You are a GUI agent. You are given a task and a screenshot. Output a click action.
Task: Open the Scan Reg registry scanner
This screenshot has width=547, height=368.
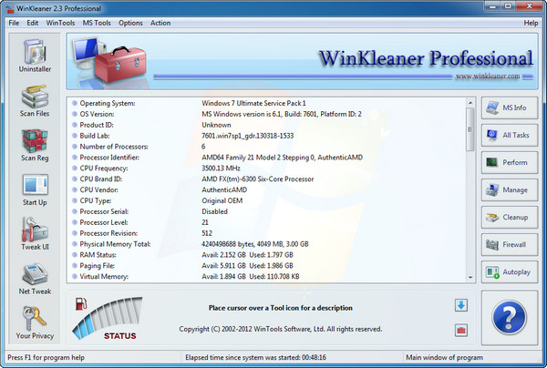tap(35, 146)
